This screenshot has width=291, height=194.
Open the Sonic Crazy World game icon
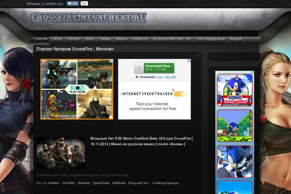point(234,90)
